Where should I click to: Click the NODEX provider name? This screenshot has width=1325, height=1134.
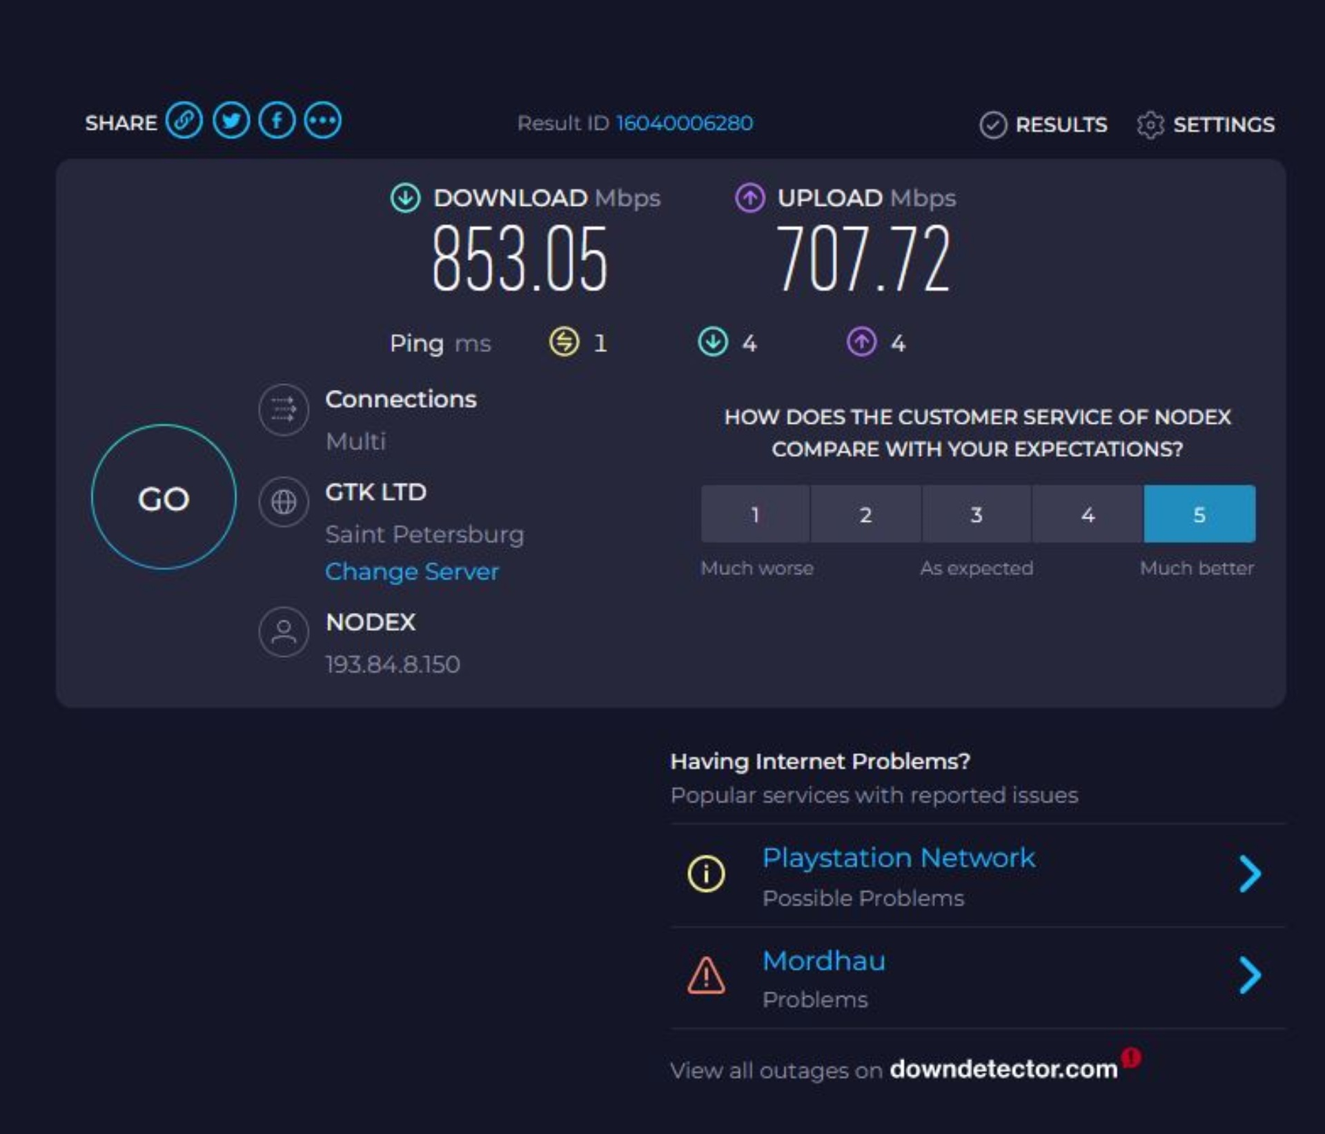tap(371, 622)
